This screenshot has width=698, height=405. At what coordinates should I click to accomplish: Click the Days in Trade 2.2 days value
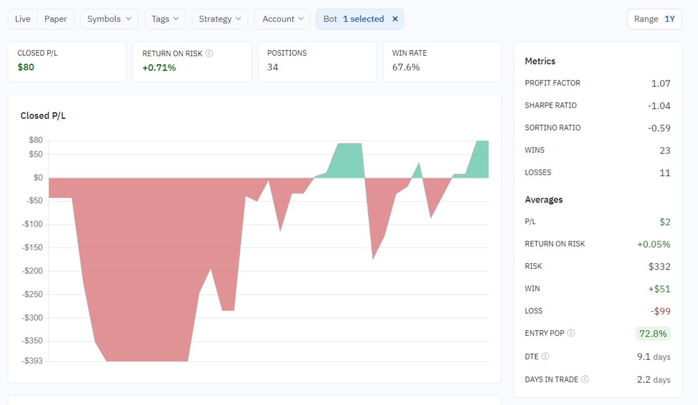[654, 379]
